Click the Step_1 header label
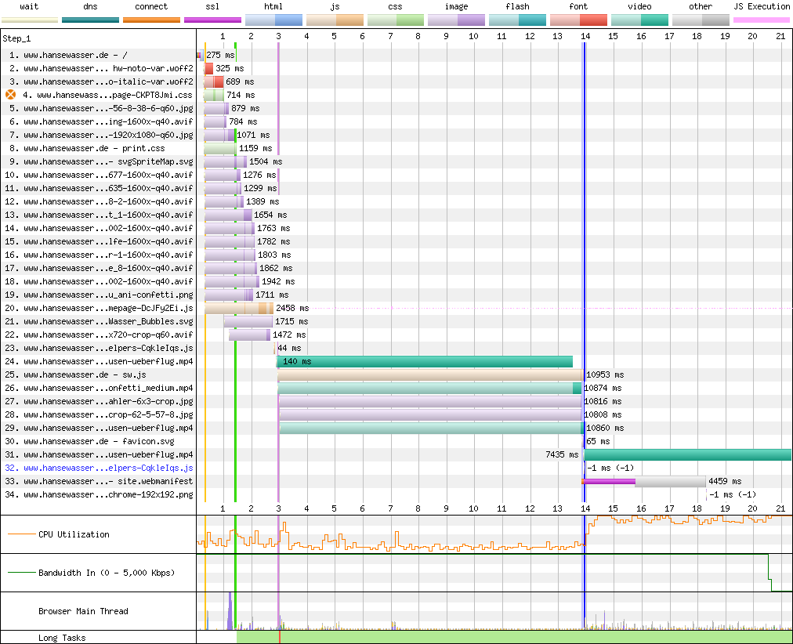This screenshot has width=793, height=644. [16, 38]
